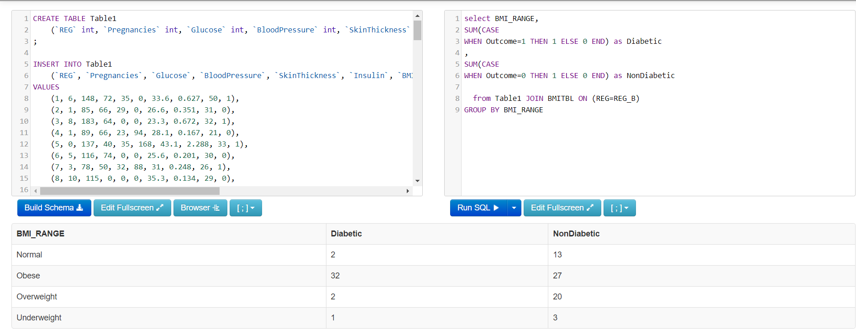
Task: Click the 'as NonDiabetic' query line
Action: pos(569,76)
